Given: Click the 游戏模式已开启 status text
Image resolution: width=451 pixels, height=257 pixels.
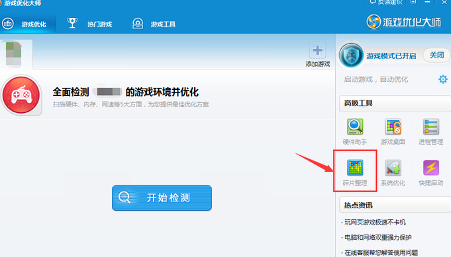Looking at the screenshot, I should click(391, 56).
